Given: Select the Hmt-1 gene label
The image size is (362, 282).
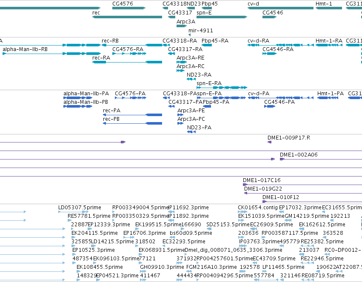Looking at the screenshot, I should click(324, 4).
